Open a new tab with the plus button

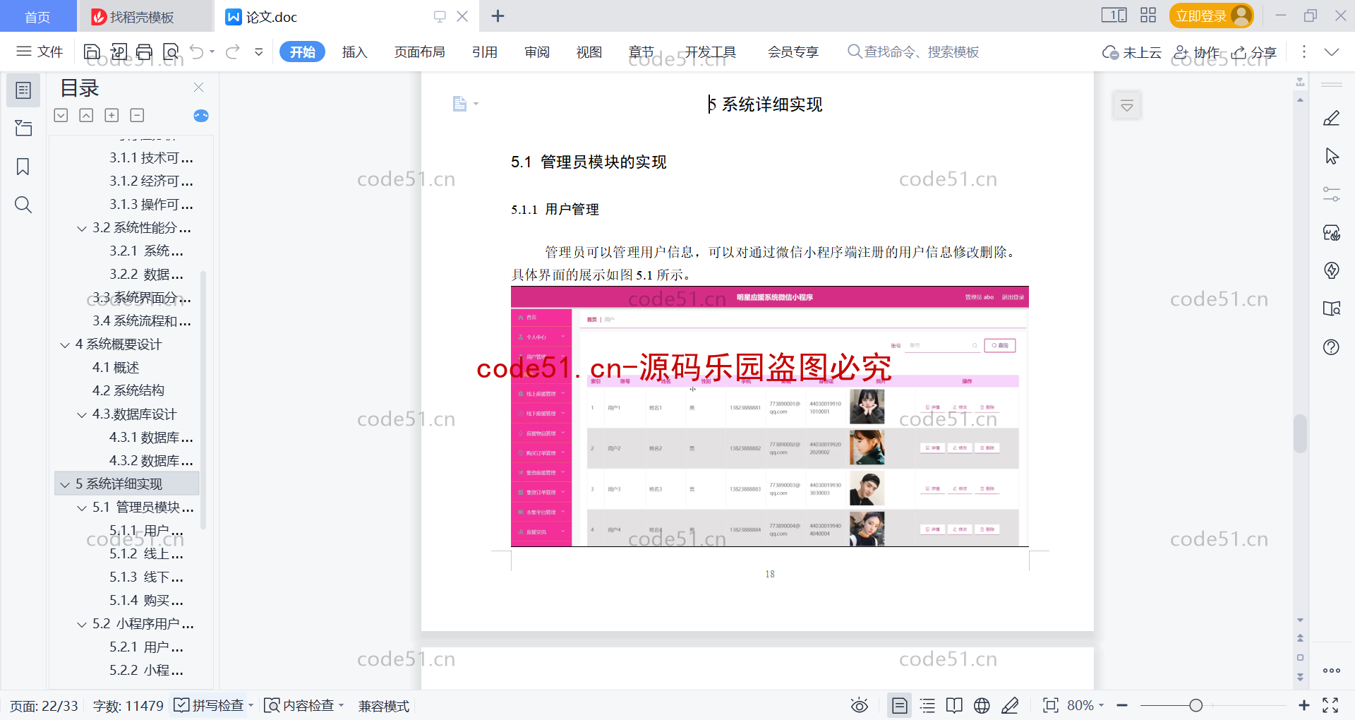point(498,16)
